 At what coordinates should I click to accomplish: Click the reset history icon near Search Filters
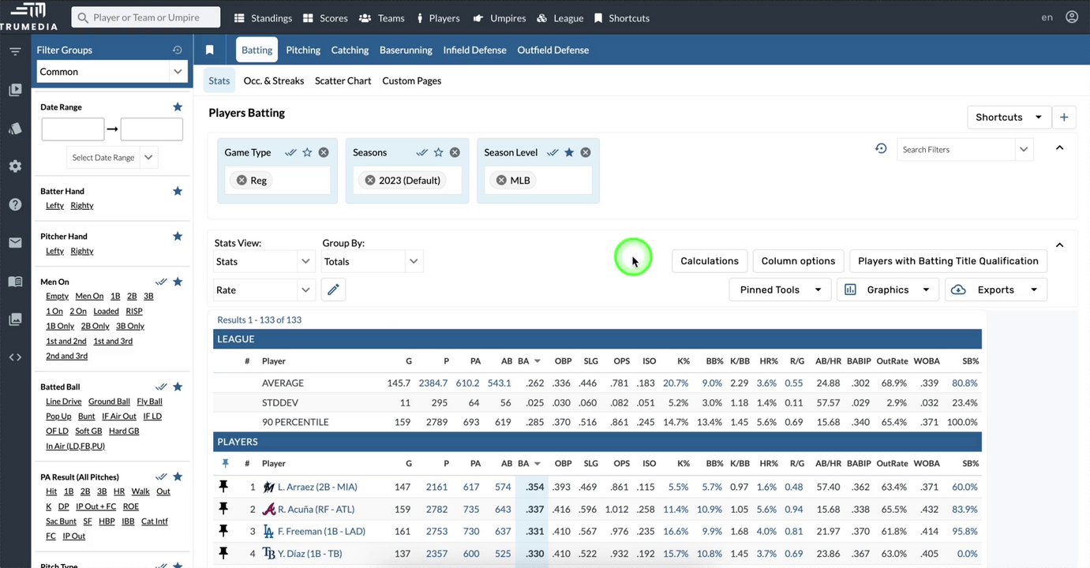click(881, 148)
